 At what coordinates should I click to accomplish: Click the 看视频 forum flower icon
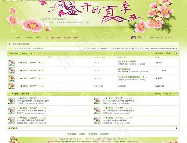(97, 101)
